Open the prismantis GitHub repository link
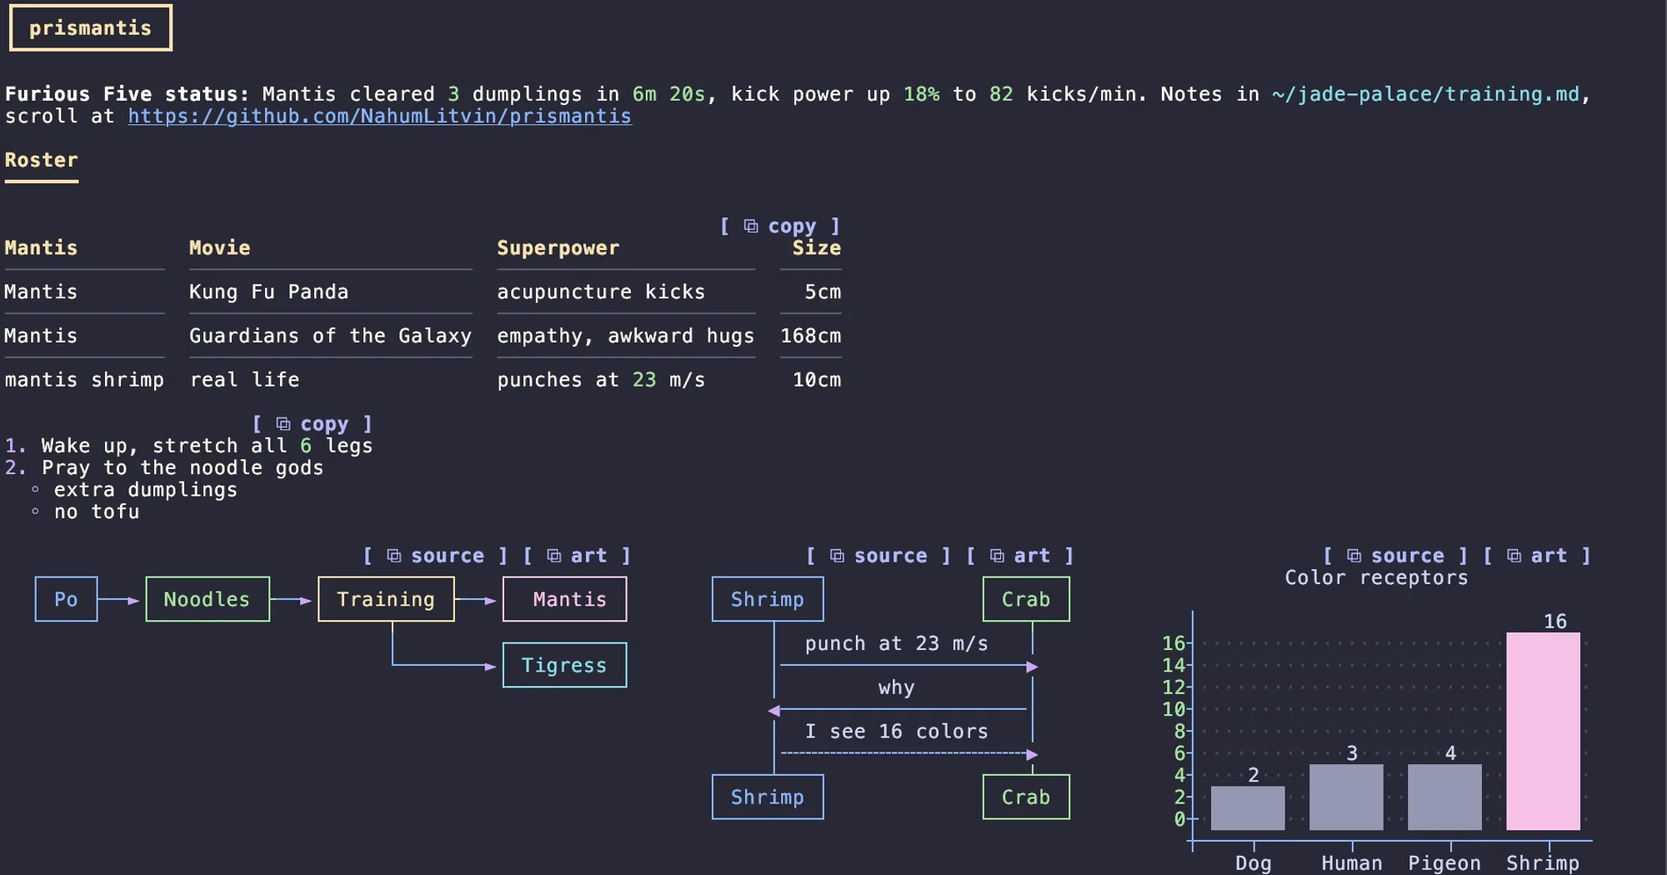Screen dimensions: 1667x875 coord(380,117)
